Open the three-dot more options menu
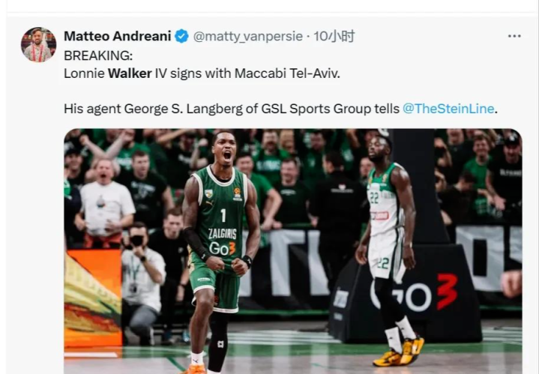This screenshot has height=374, width=539. (x=514, y=36)
